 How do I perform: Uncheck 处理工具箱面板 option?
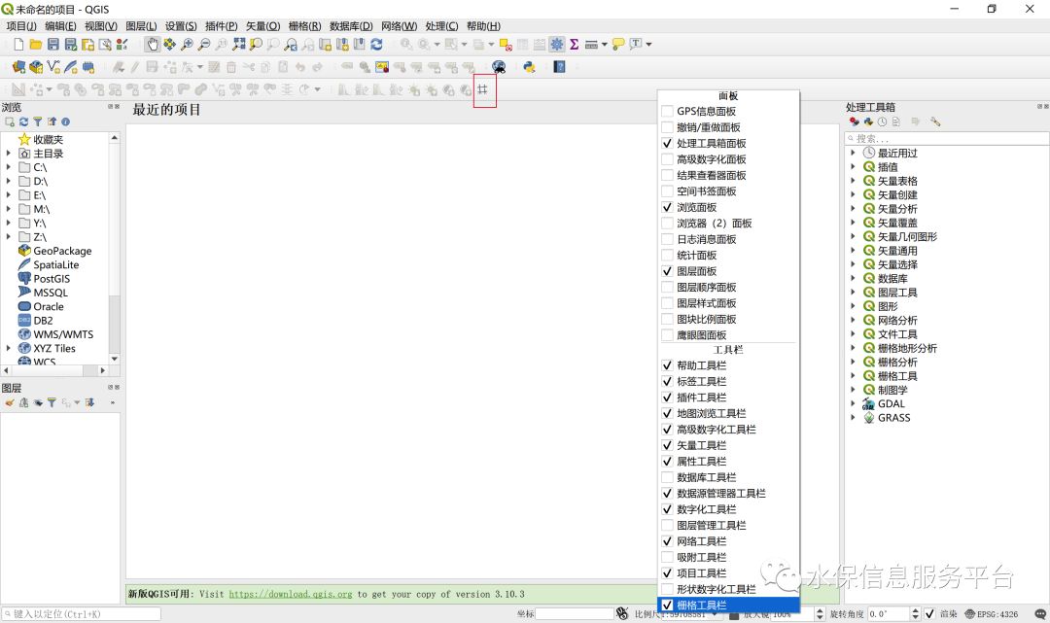(x=667, y=143)
